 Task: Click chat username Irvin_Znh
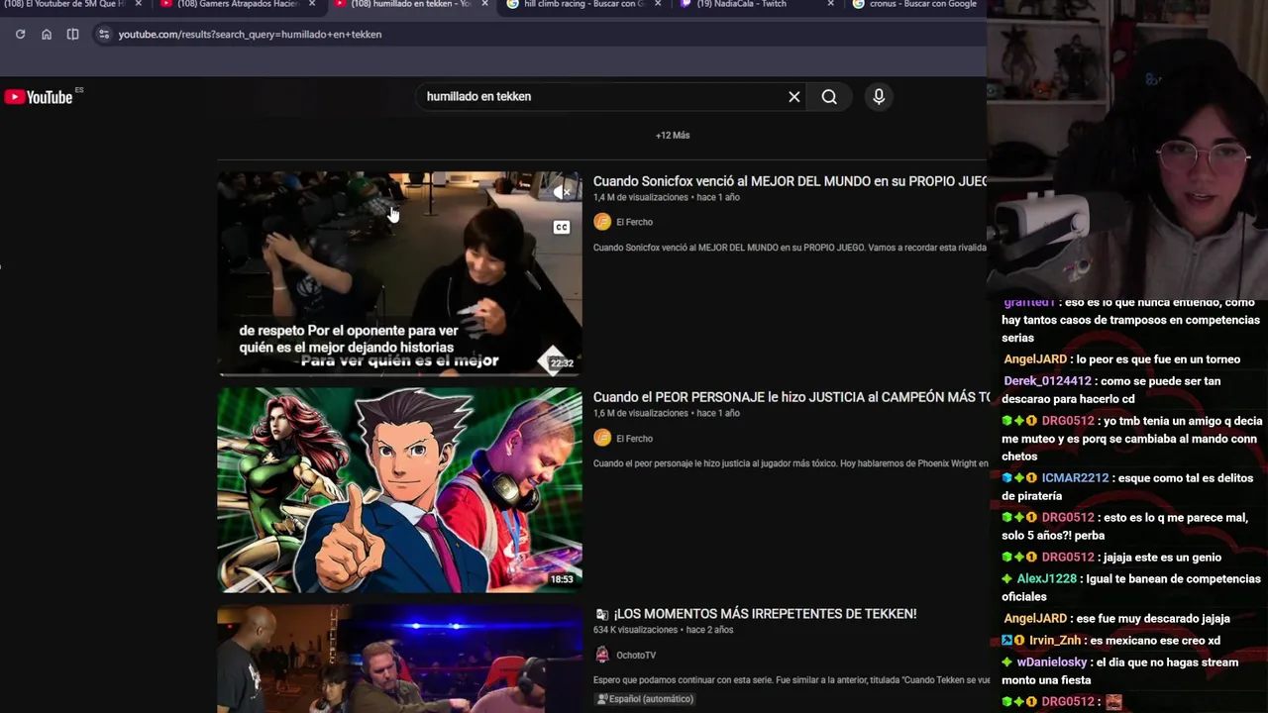1055,641
